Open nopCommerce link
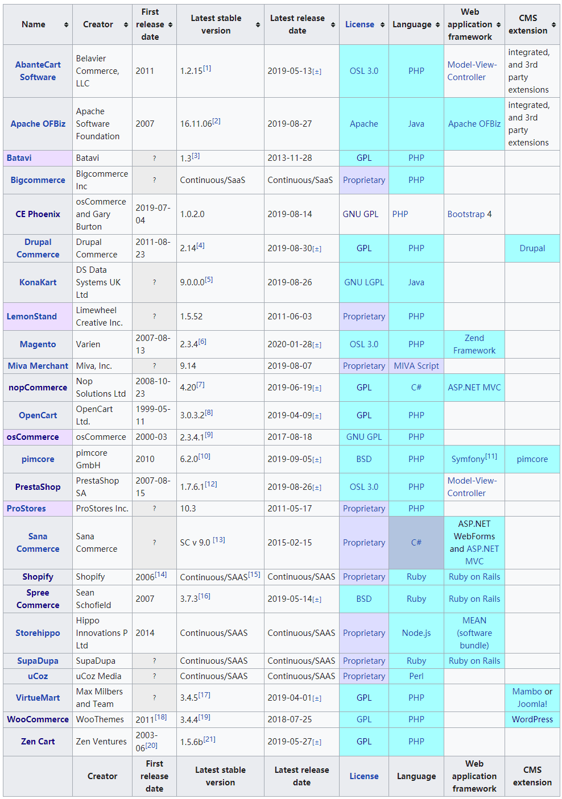This screenshot has width=562, height=799. pyautogui.click(x=38, y=388)
